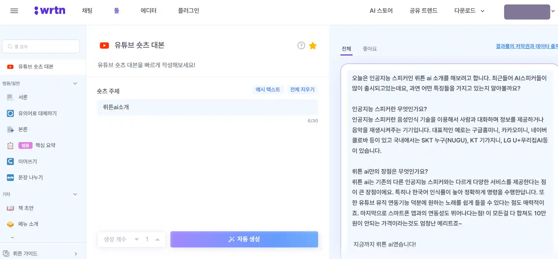Click the 핵심 요약 clipboard icon

click(x=11, y=146)
